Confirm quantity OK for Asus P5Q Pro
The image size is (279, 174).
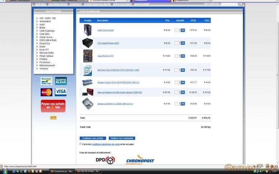click(183, 56)
